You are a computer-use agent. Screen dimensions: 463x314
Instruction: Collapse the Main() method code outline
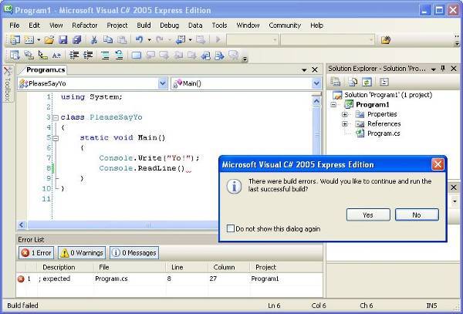point(56,138)
